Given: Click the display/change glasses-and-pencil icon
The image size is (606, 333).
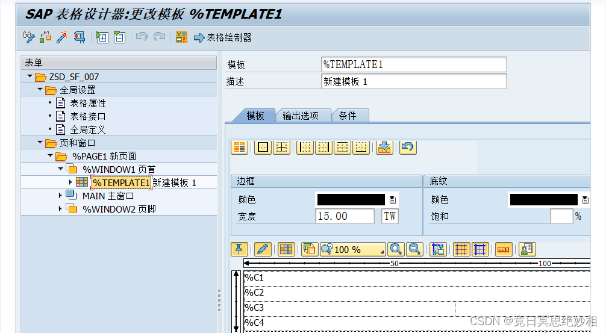Looking at the screenshot, I should (28, 37).
